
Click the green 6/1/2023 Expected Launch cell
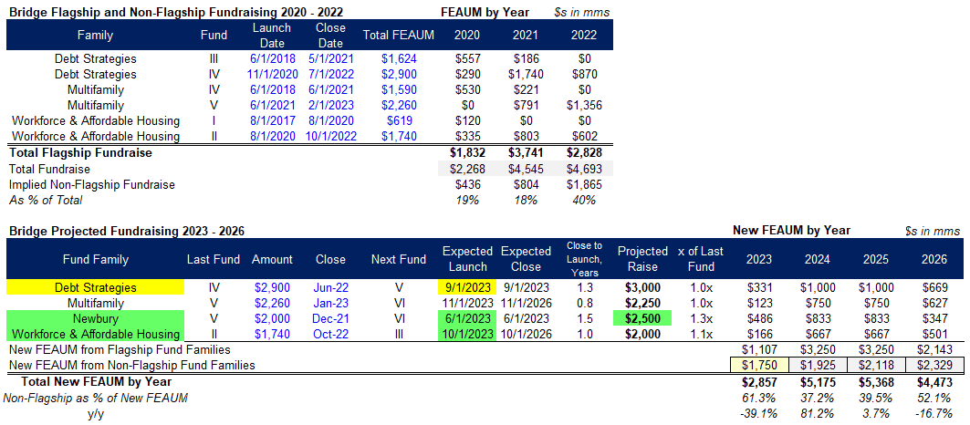coord(466,318)
